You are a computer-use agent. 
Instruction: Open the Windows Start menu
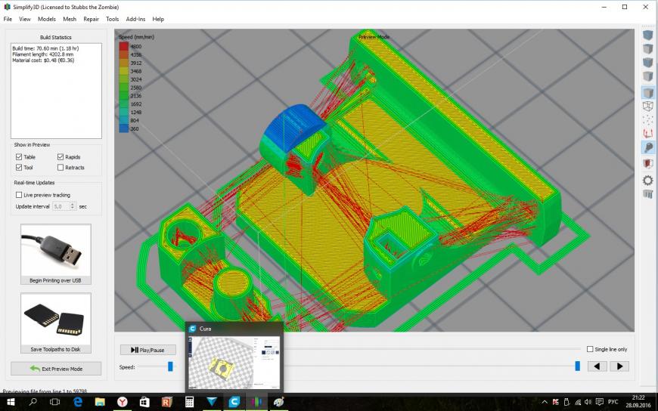coord(11,402)
